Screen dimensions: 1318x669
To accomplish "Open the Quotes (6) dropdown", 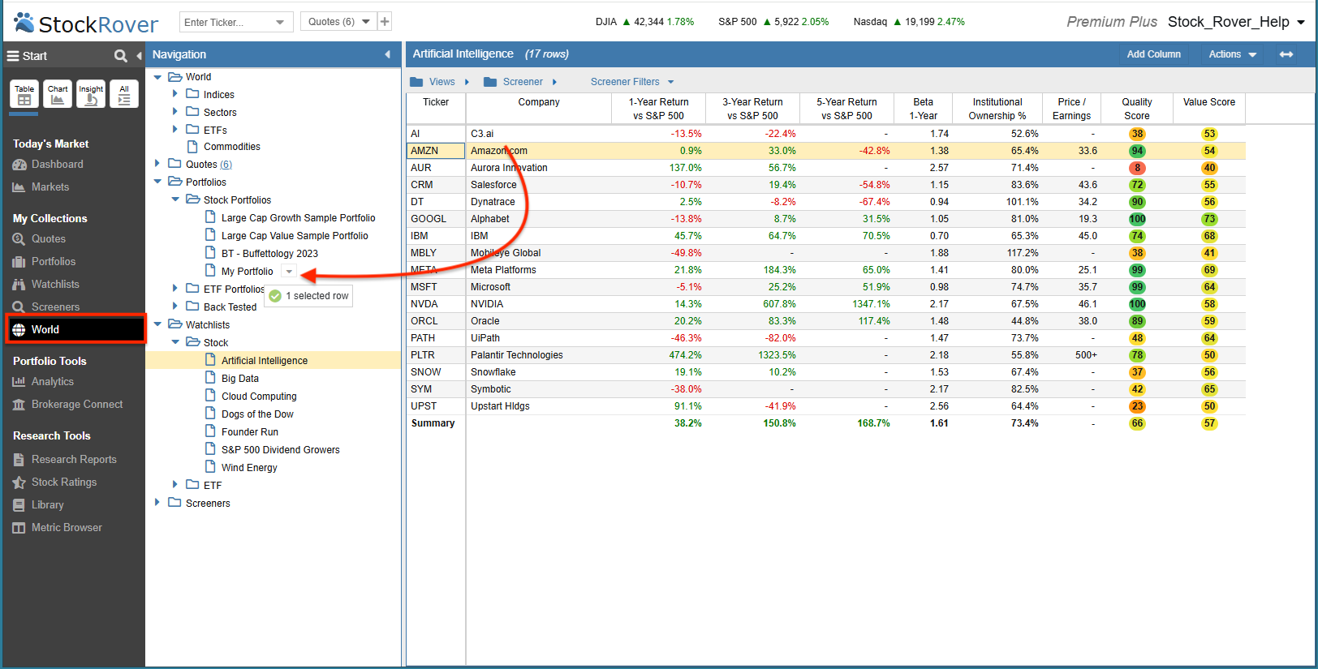I will click(338, 22).
